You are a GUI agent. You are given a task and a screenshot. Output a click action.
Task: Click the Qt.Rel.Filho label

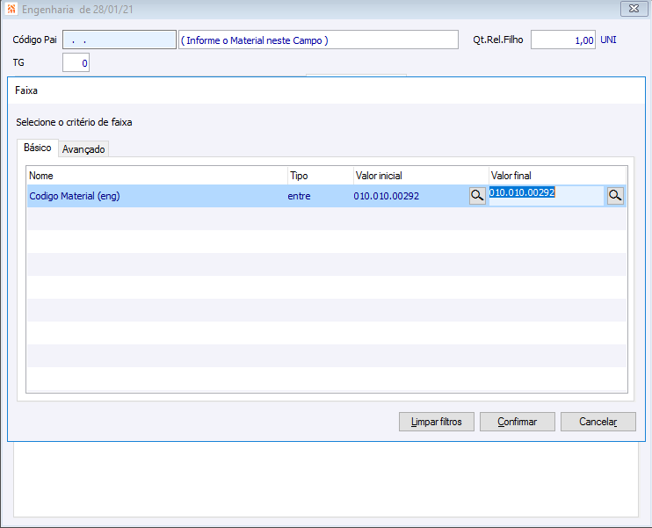(497, 40)
